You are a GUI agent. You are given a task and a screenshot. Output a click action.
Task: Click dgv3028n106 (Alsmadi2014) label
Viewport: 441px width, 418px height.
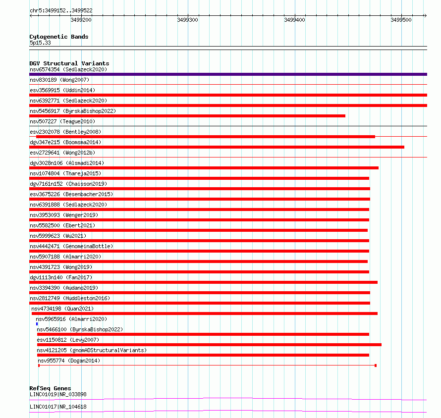tap(67, 163)
